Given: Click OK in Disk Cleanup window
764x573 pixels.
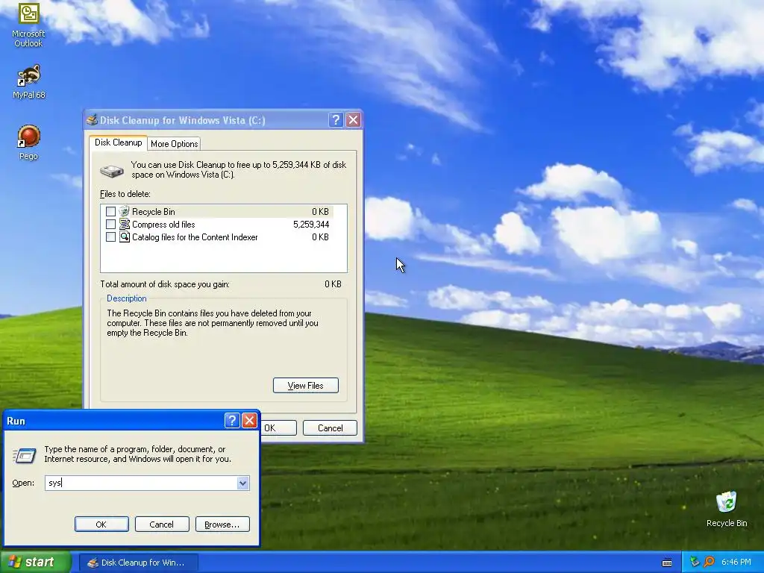Looking at the screenshot, I should [x=278, y=428].
